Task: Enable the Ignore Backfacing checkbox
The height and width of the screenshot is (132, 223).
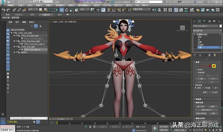Action: coord(197,72)
